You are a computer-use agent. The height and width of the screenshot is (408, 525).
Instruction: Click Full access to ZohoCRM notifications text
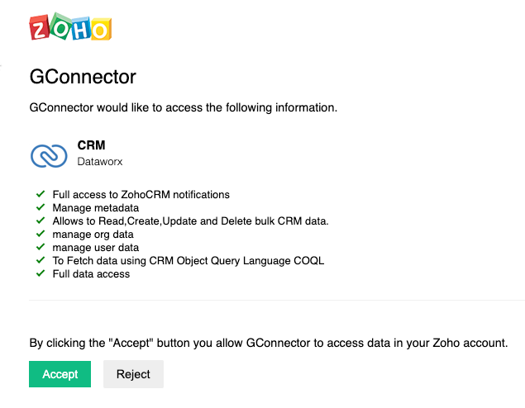tap(141, 195)
